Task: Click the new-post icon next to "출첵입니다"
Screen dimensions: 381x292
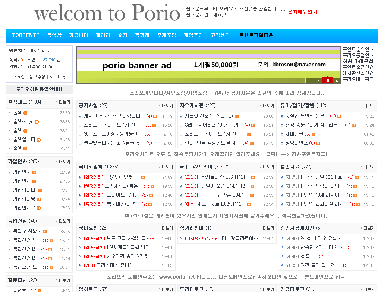Action: [39, 140]
